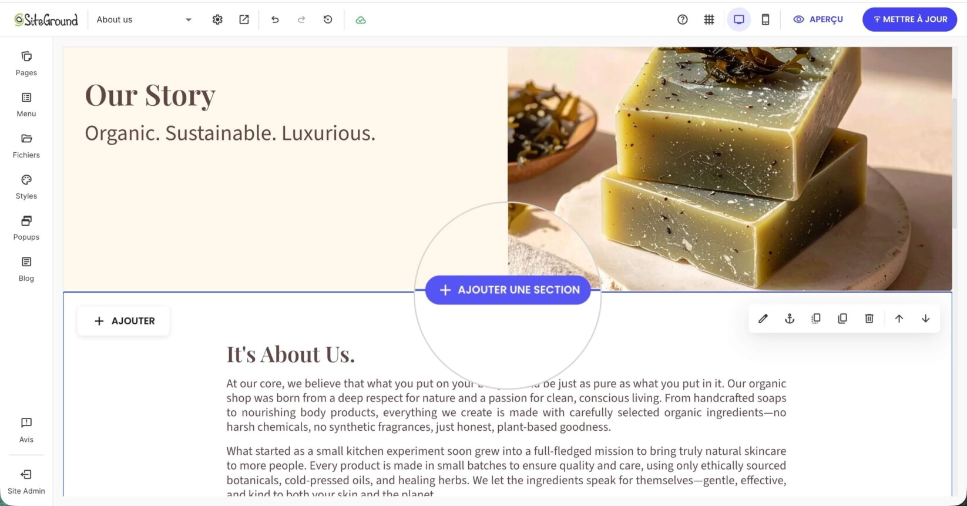Switch to desktop view

739,19
